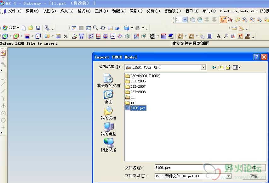Open the 帮助(H) menu

[x=209, y=11]
